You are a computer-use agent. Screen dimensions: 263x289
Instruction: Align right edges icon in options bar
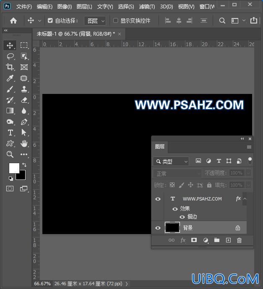[189, 21]
